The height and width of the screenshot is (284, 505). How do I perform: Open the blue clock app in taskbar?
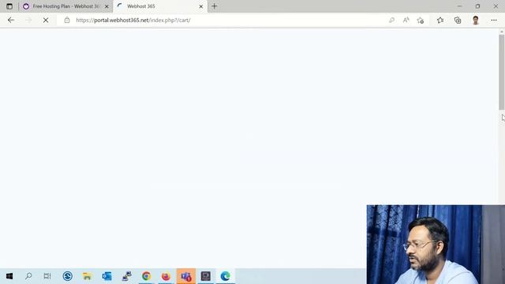coord(68,276)
